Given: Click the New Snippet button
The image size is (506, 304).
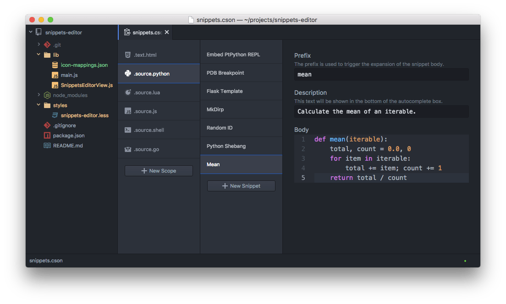Looking at the screenshot, I should pyautogui.click(x=241, y=186).
